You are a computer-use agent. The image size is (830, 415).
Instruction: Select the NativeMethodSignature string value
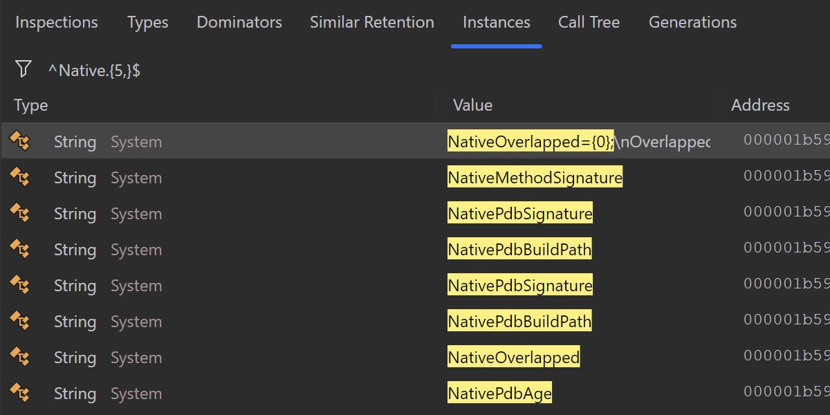[x=535, y=178]
